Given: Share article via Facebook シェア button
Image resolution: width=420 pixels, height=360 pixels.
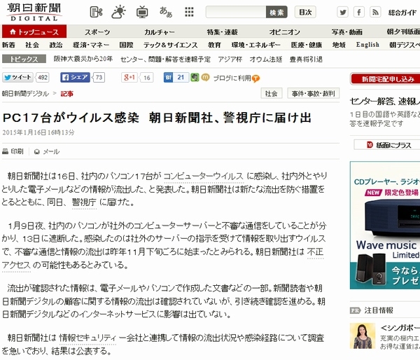Looking at the screenshot, I should click(x=75, y=78).
